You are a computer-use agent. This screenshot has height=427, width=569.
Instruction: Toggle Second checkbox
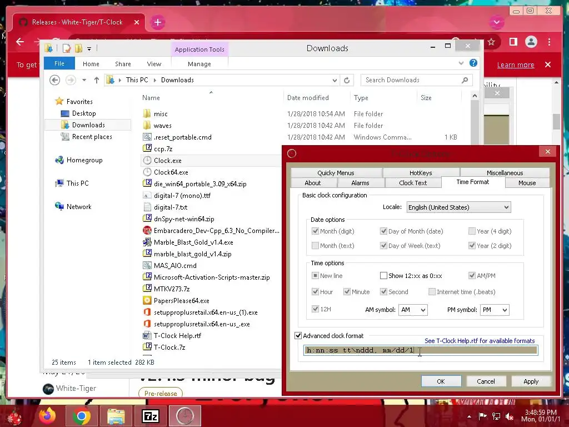coord(383,291)
